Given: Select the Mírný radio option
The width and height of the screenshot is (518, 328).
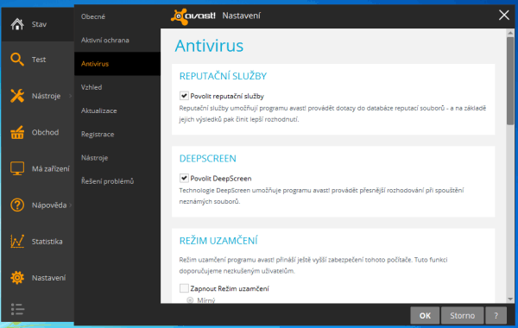Looking at the screenshot, I should pyautogui.click(x=190, y=300).
